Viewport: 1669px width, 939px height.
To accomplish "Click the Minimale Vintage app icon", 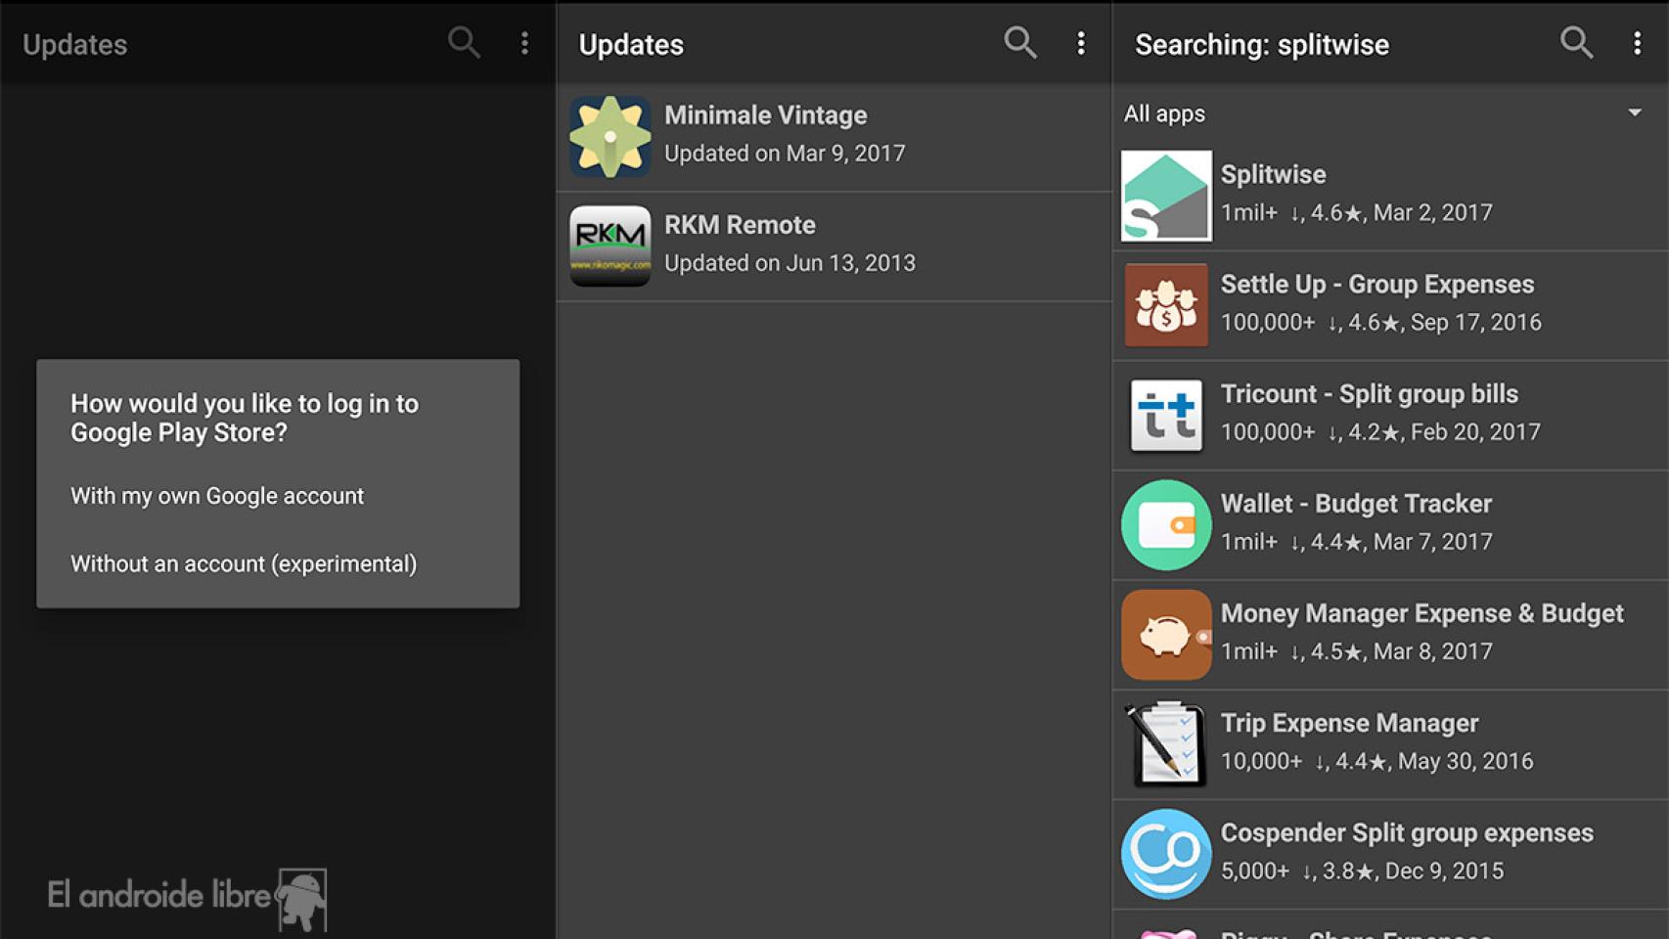I will coord(610,136).
